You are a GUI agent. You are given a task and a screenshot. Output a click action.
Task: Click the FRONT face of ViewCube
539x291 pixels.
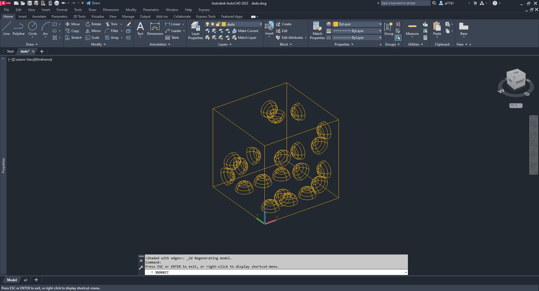pos(520,81)
